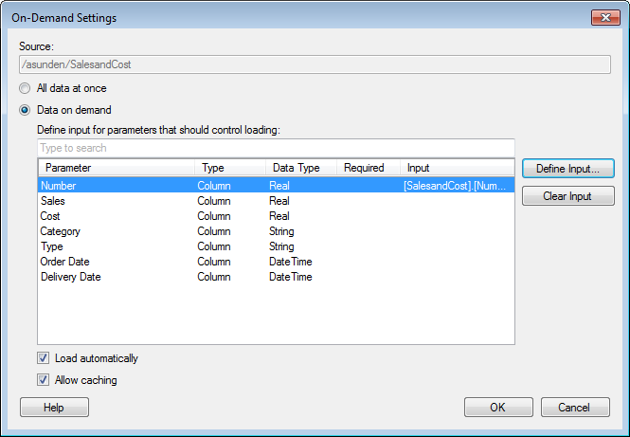Select the Order Date parameter row
630x437 pixels.
pos(65,262)
